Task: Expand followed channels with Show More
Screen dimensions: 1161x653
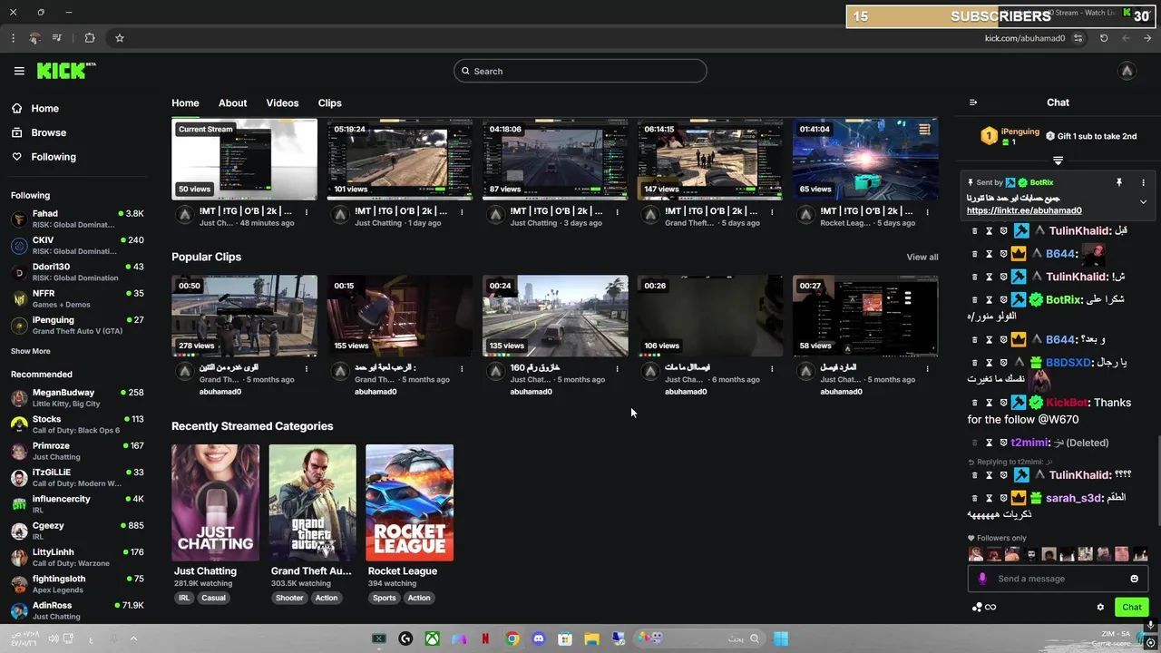Action: pyautogui.click(x=31, y=351)
